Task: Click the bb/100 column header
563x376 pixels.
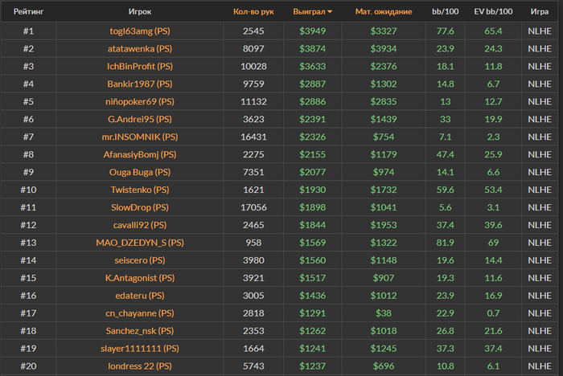Action: pyautogui.click(x=446, y=12)
